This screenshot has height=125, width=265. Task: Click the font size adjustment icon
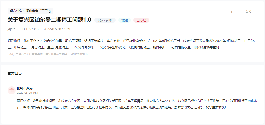point(231,11)
